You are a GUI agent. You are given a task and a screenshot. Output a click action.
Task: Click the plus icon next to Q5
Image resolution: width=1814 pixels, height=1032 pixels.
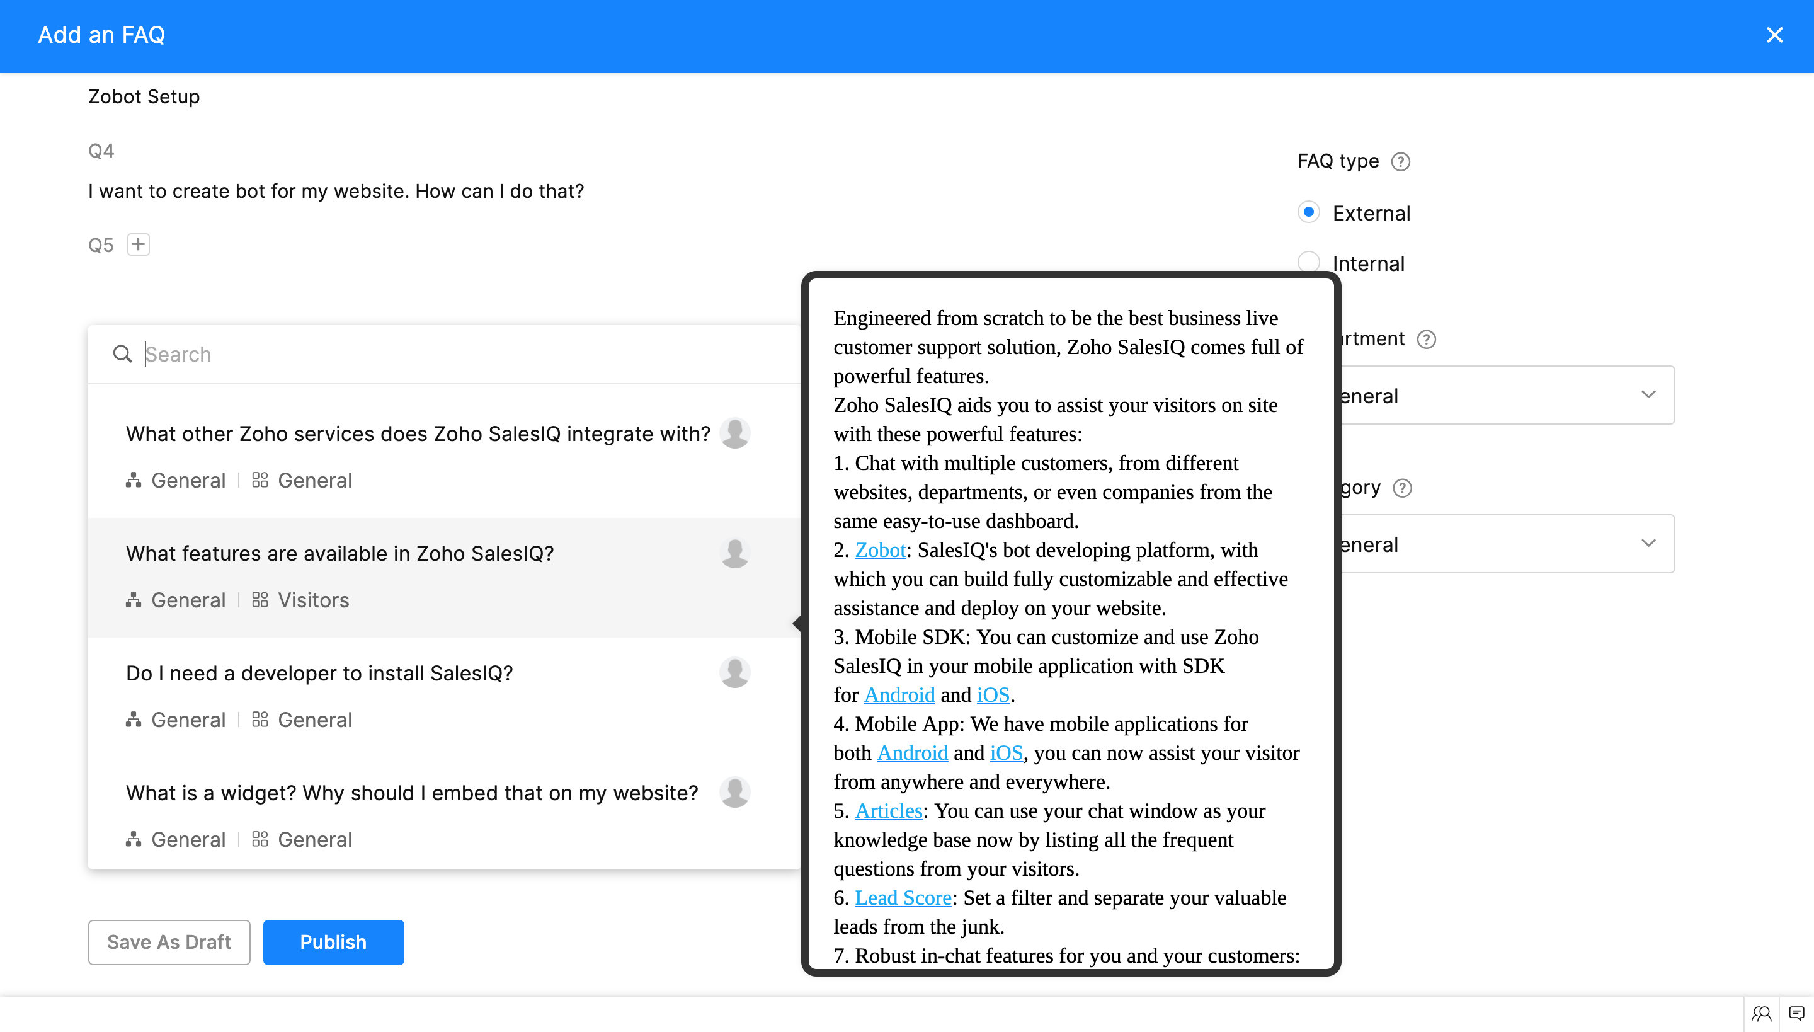pyautogui.click(x=138, y=244)
